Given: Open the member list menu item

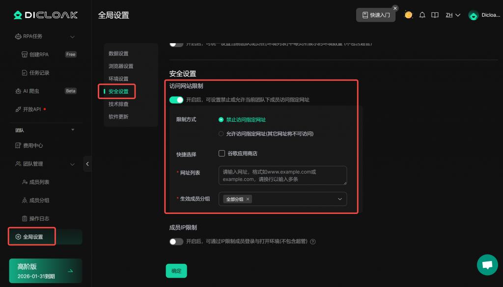Looking at the screenshot, I should tap(39, 182).
